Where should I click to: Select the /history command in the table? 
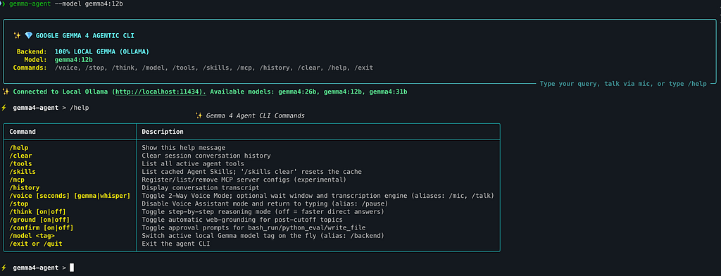coord(25,188)
